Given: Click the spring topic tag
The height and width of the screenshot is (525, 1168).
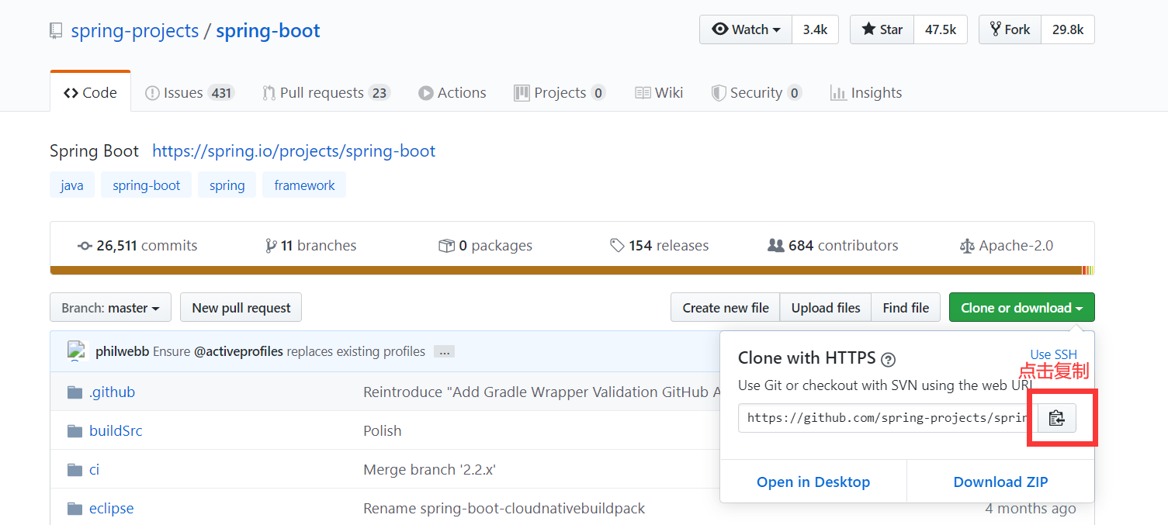Looking at the screenshot, I should pos(227,185).
